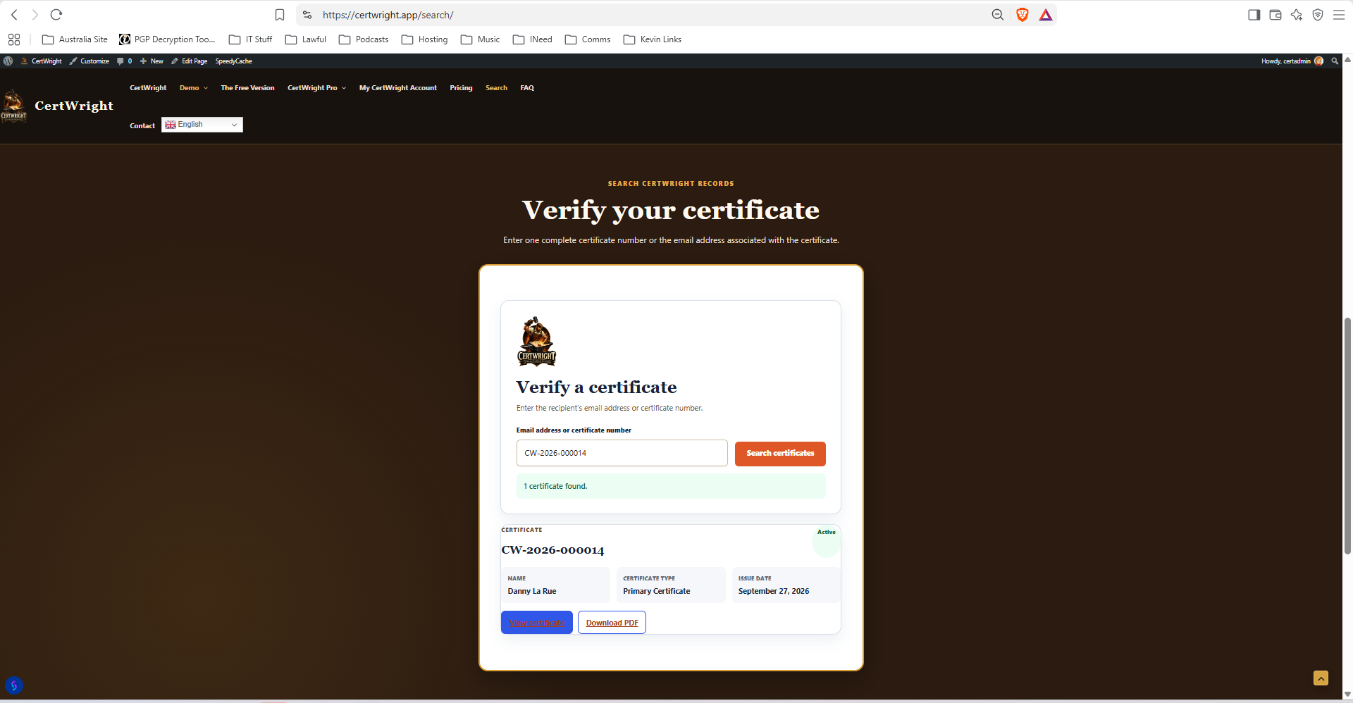Click Search certificates button
1353x703 pixels.
click(780, 454)
